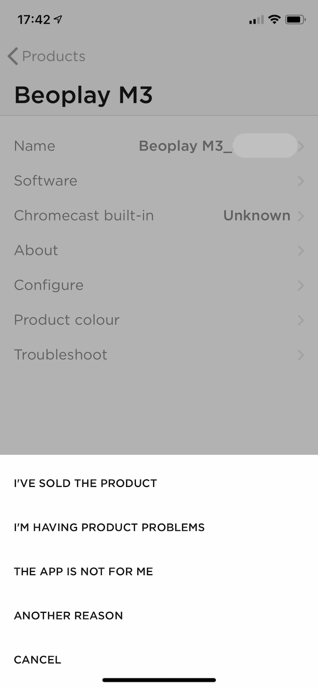Open the Name row chevron

[x=301, y=146]
